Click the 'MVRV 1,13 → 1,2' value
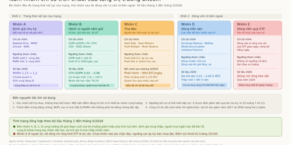 25,73
